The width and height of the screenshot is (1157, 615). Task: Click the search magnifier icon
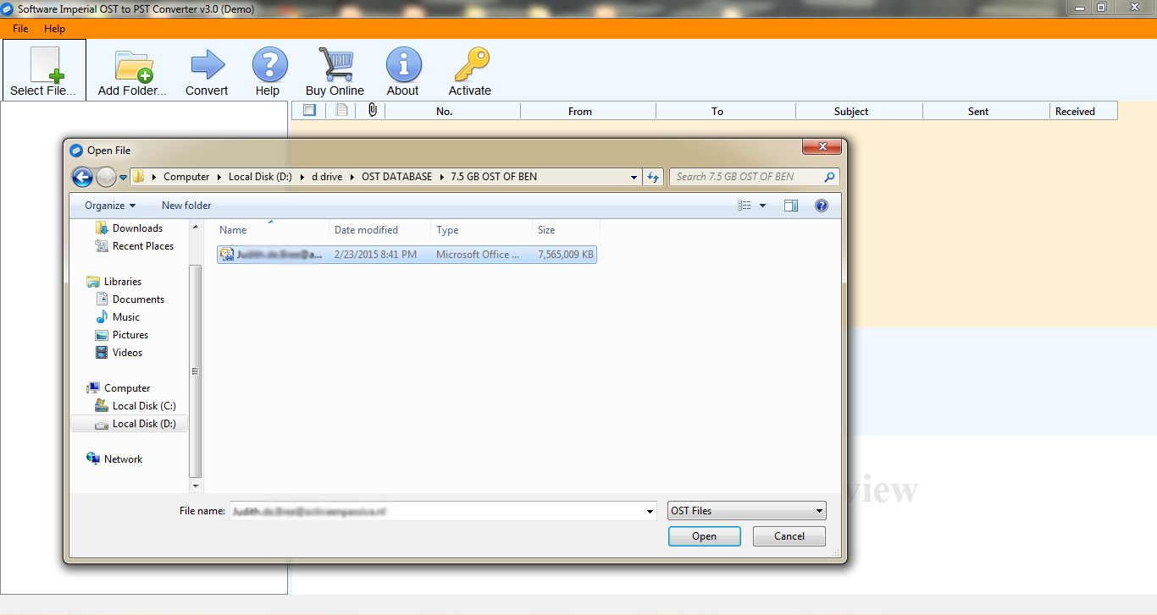point(829,177)
